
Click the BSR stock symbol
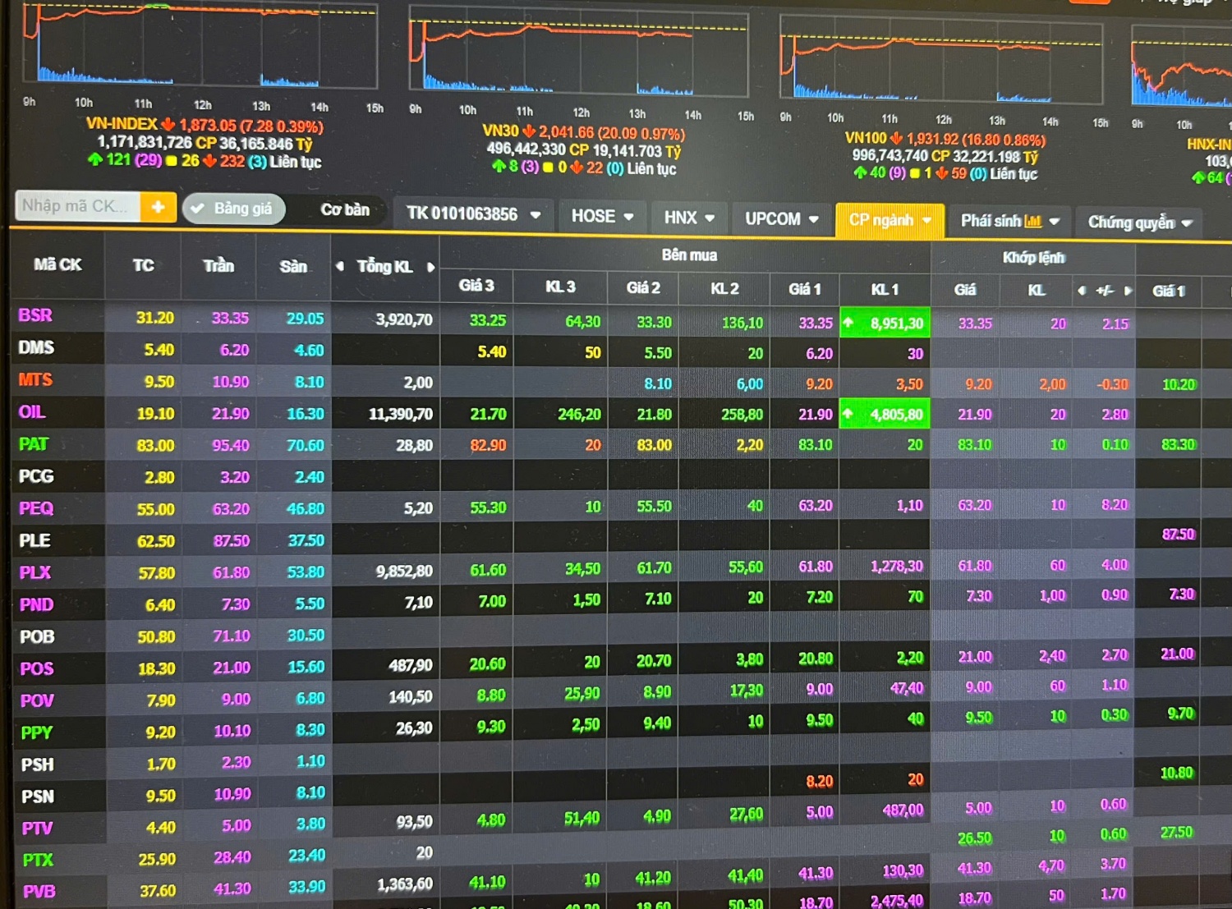tap(35, 315)
